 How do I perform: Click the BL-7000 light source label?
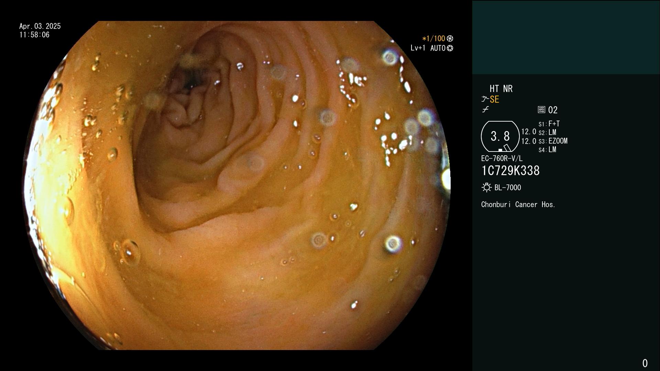[508, 188]
